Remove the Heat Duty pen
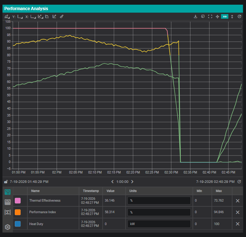Viewport: 246px width, 237px height. 238,224
